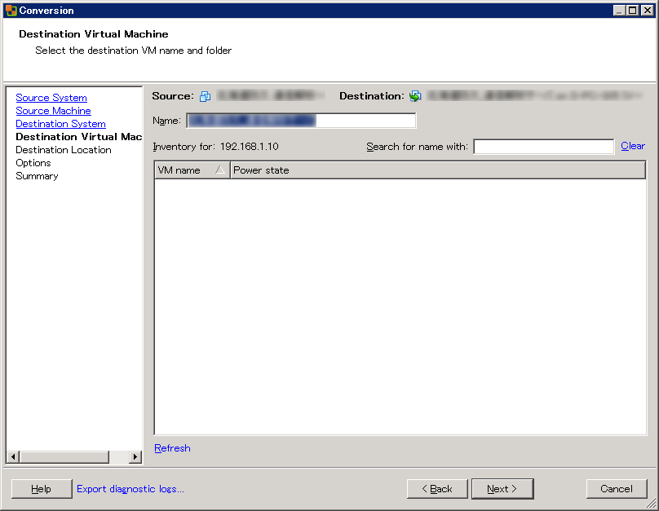
Task: Click the source machine icon
Action: point(205,96)
